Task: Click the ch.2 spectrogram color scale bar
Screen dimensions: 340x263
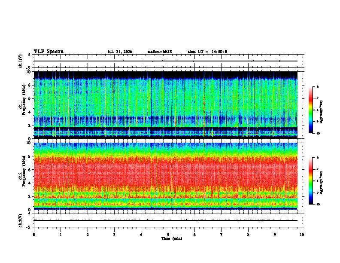Action: [310, 181]
